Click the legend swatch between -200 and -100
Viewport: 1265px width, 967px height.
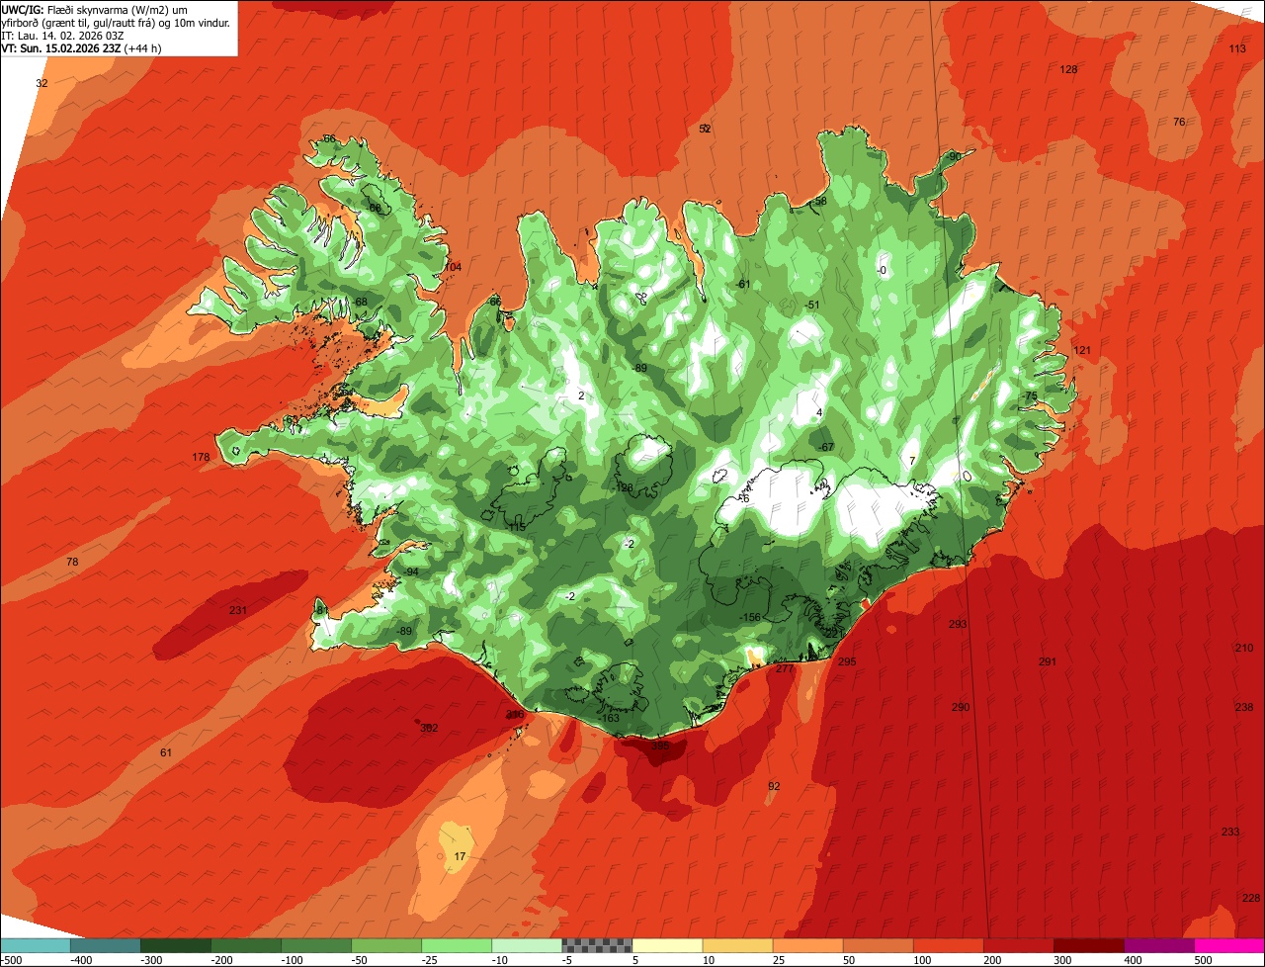coord(245,945)
